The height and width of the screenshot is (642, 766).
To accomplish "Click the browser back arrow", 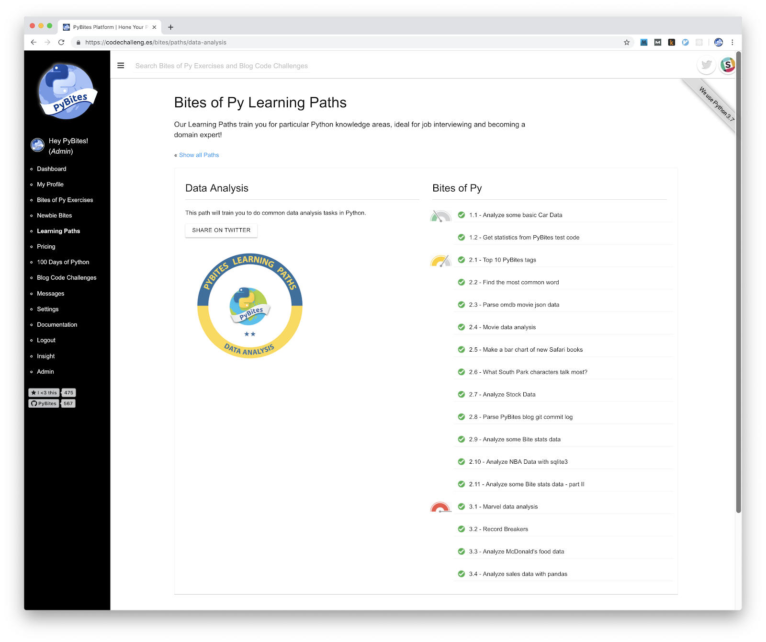I will pyautogui.click(x=34, y=42).
